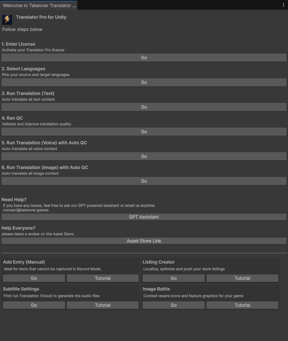Open the Image Battle Tutorial
The height and width of the screenshot is (341, 288).
click(x=242, y=305)
